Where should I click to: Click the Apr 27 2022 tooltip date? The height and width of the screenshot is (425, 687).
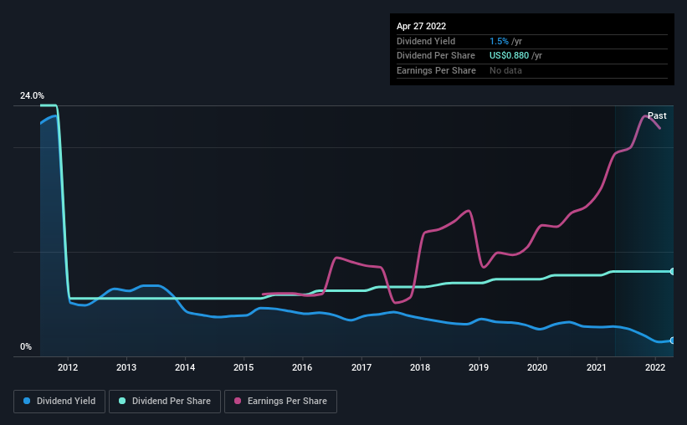(421, 26)
